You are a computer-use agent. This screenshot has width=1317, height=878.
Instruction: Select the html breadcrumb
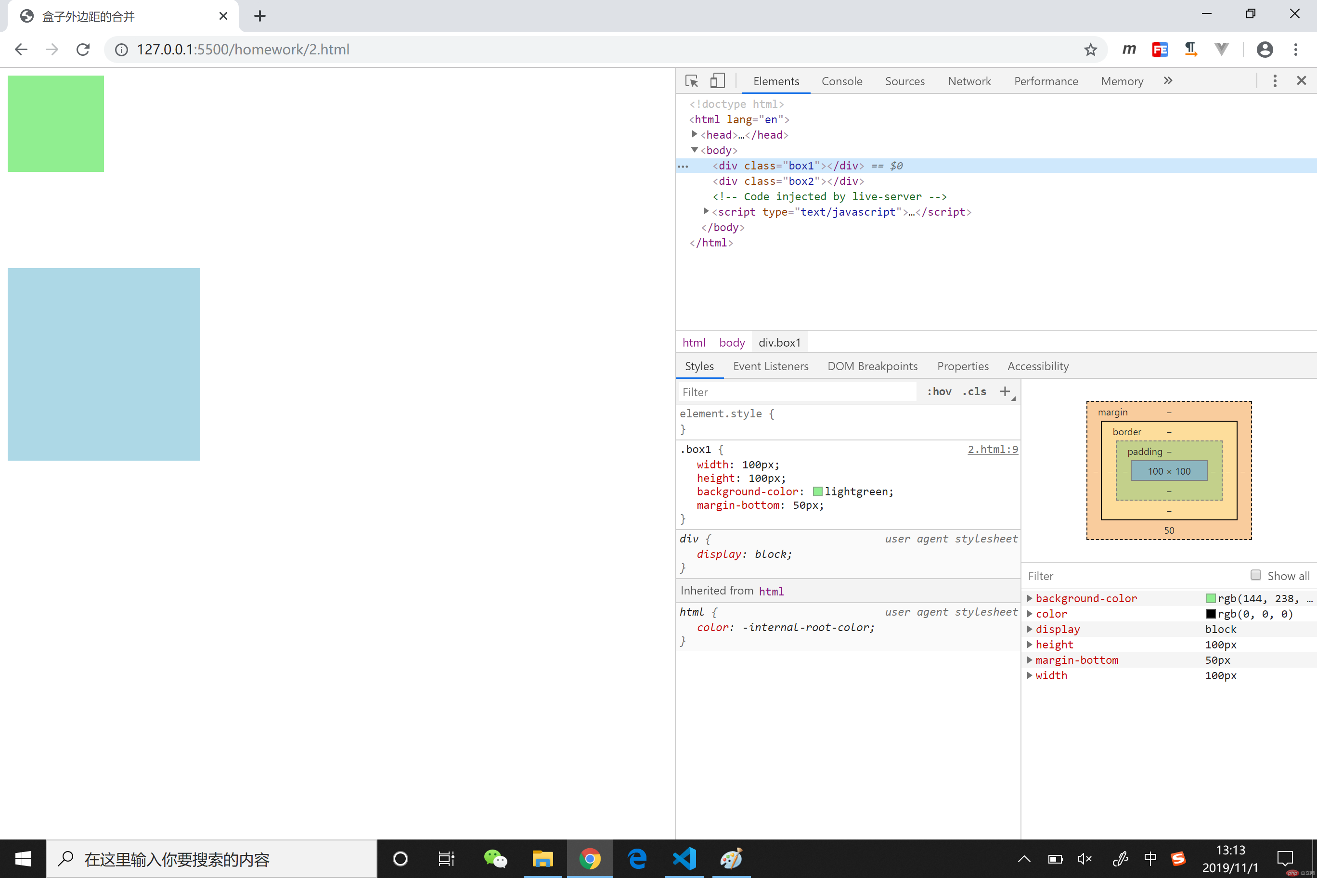694,342
